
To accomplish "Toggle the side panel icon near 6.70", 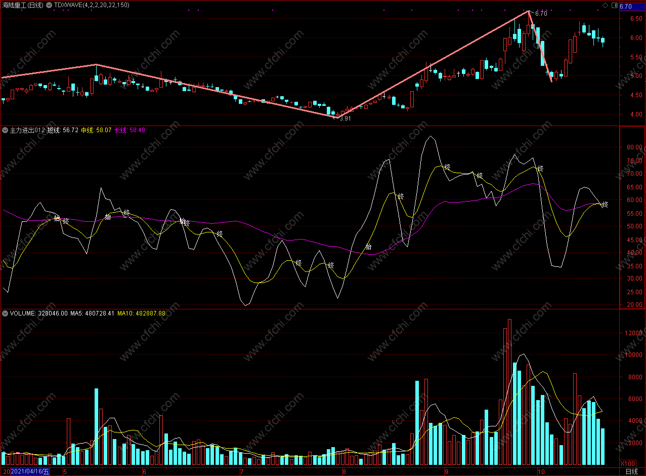I will (615, 6).
